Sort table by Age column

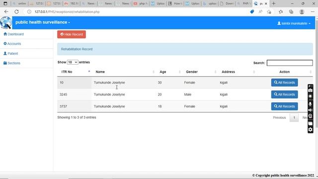168,72
